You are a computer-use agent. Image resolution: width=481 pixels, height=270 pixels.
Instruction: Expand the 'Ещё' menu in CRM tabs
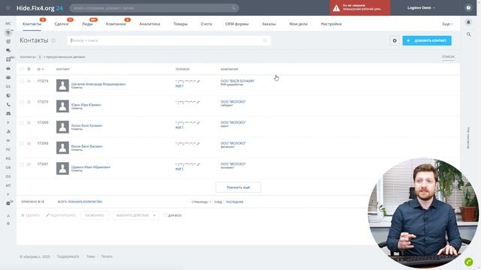tap(447, 24)
